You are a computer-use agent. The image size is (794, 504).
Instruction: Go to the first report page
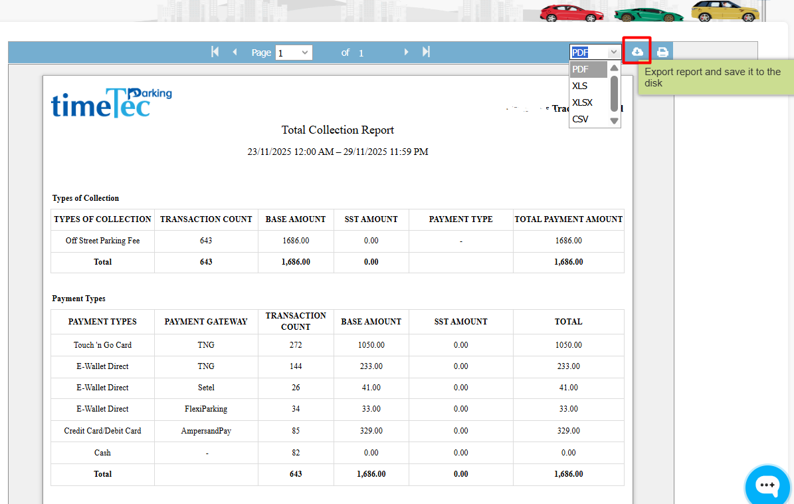(x=215, y=52)
